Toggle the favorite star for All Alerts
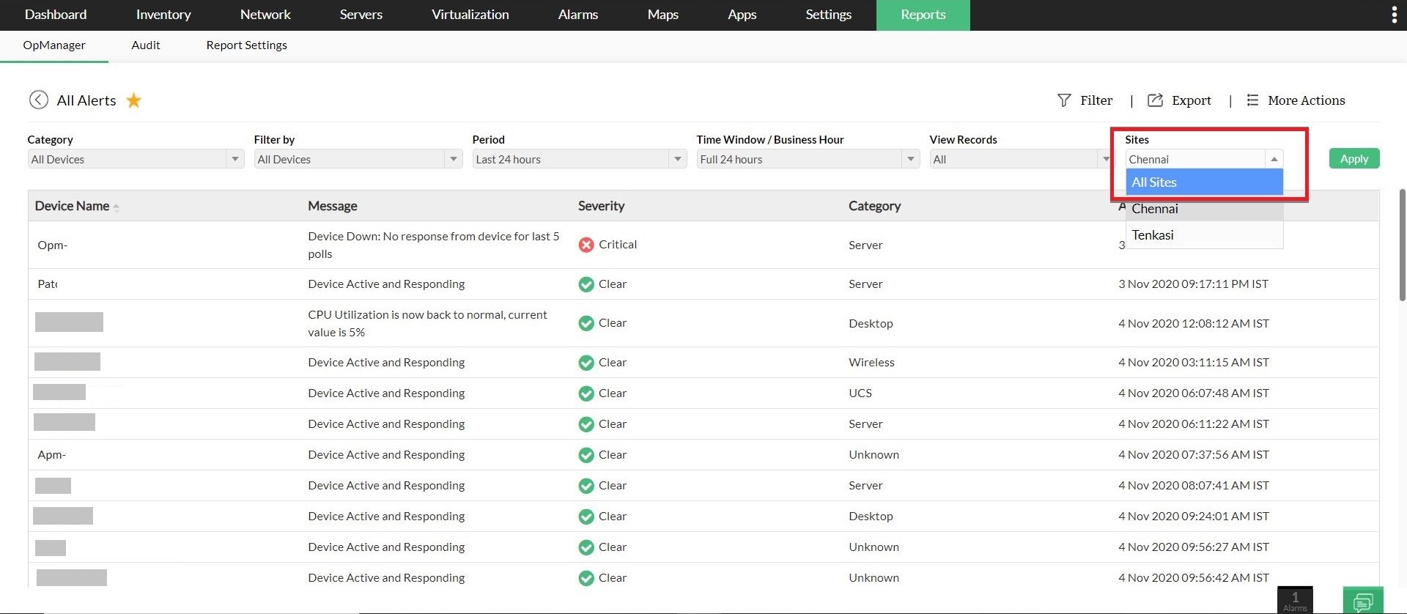This screenshot has width=1407, height=614. [133, 100]
